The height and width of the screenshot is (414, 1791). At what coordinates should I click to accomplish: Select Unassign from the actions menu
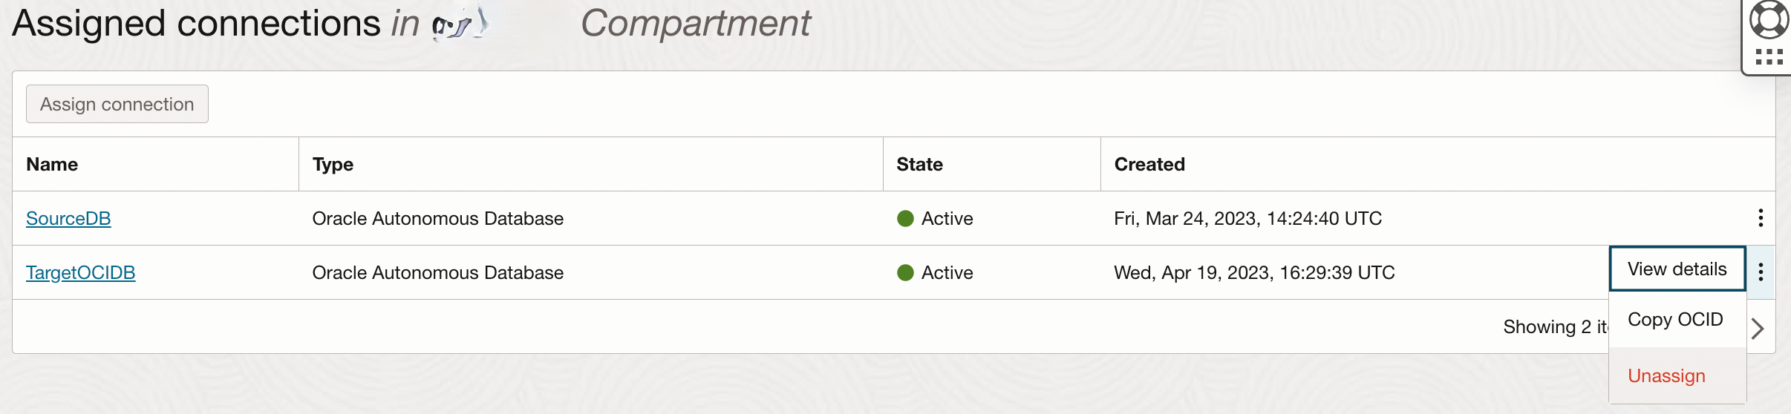(1667, 375)
